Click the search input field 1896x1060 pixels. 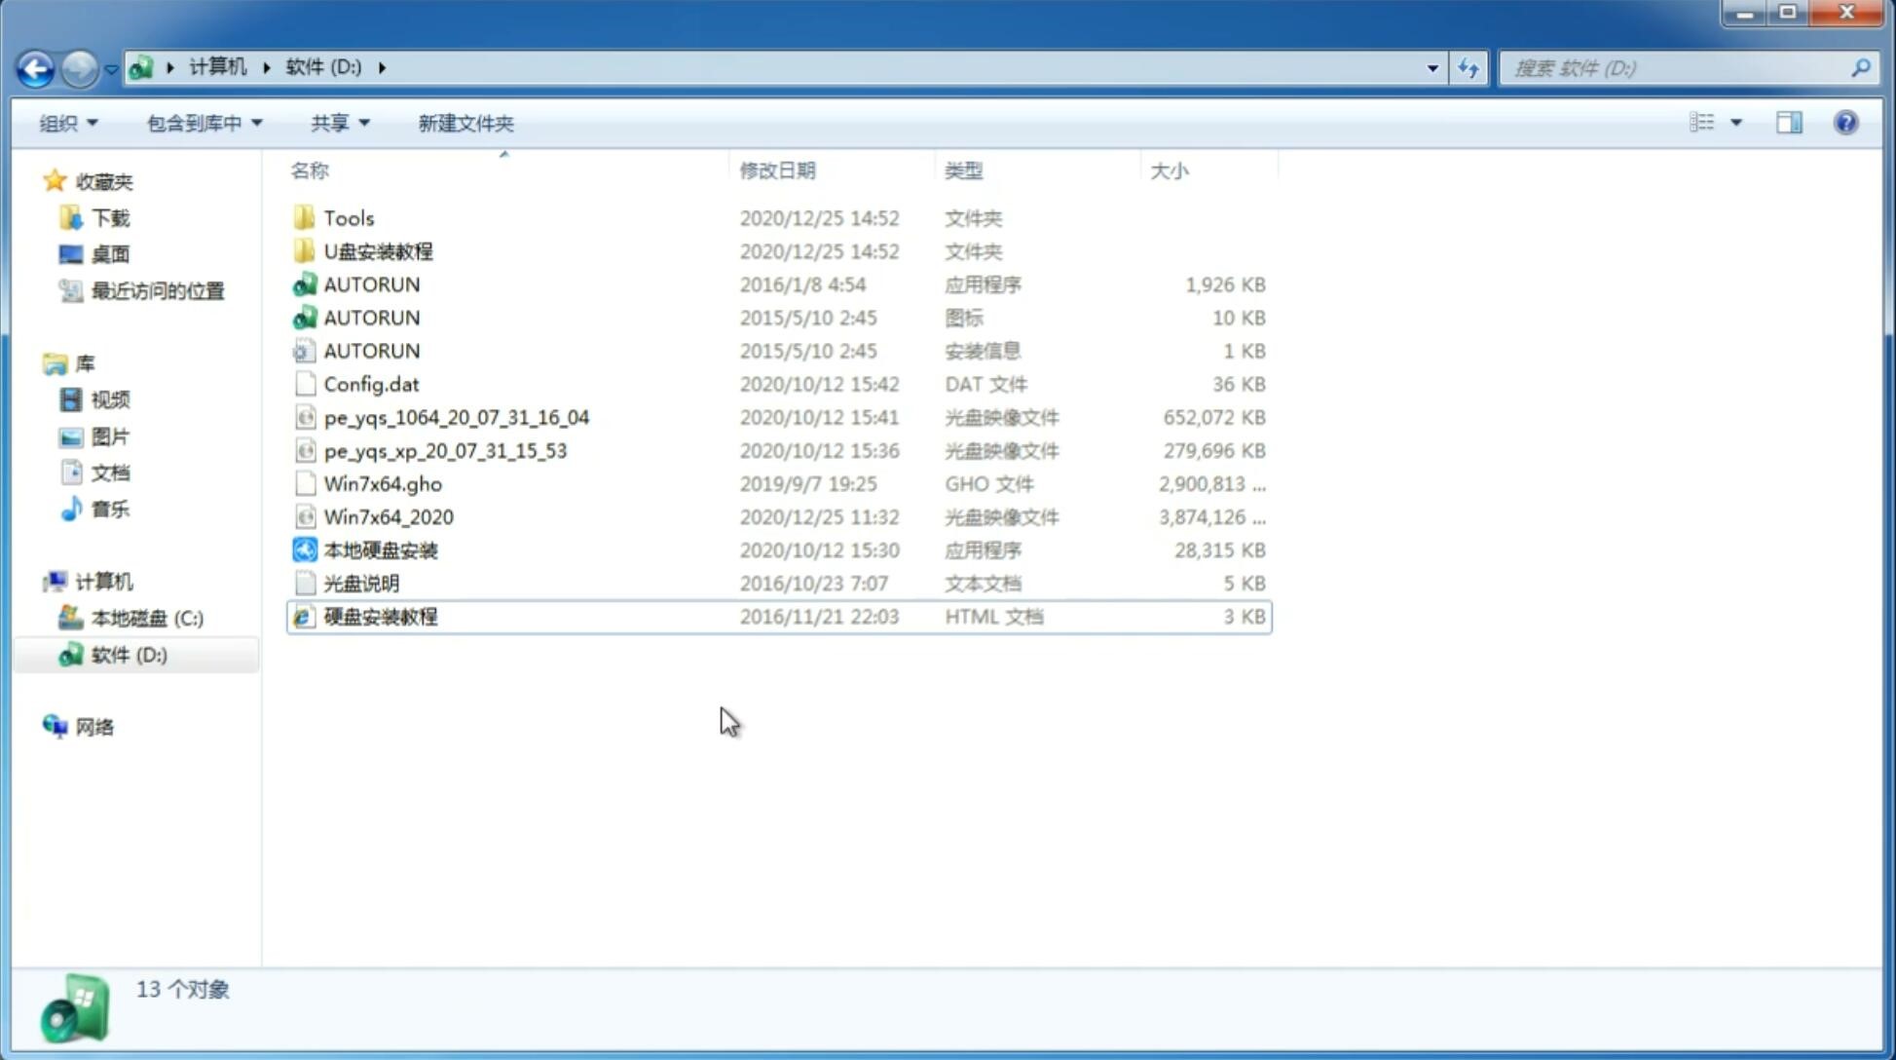pos(1679,66)
